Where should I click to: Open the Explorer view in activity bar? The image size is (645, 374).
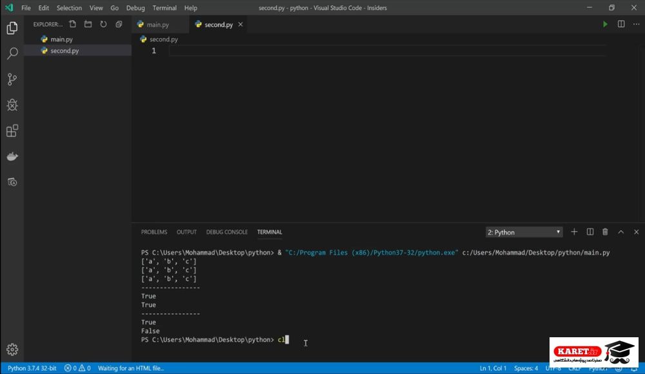click(x=12, y=28)
